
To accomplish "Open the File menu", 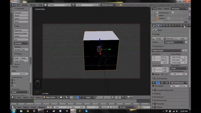I will (x=18, y=5).
